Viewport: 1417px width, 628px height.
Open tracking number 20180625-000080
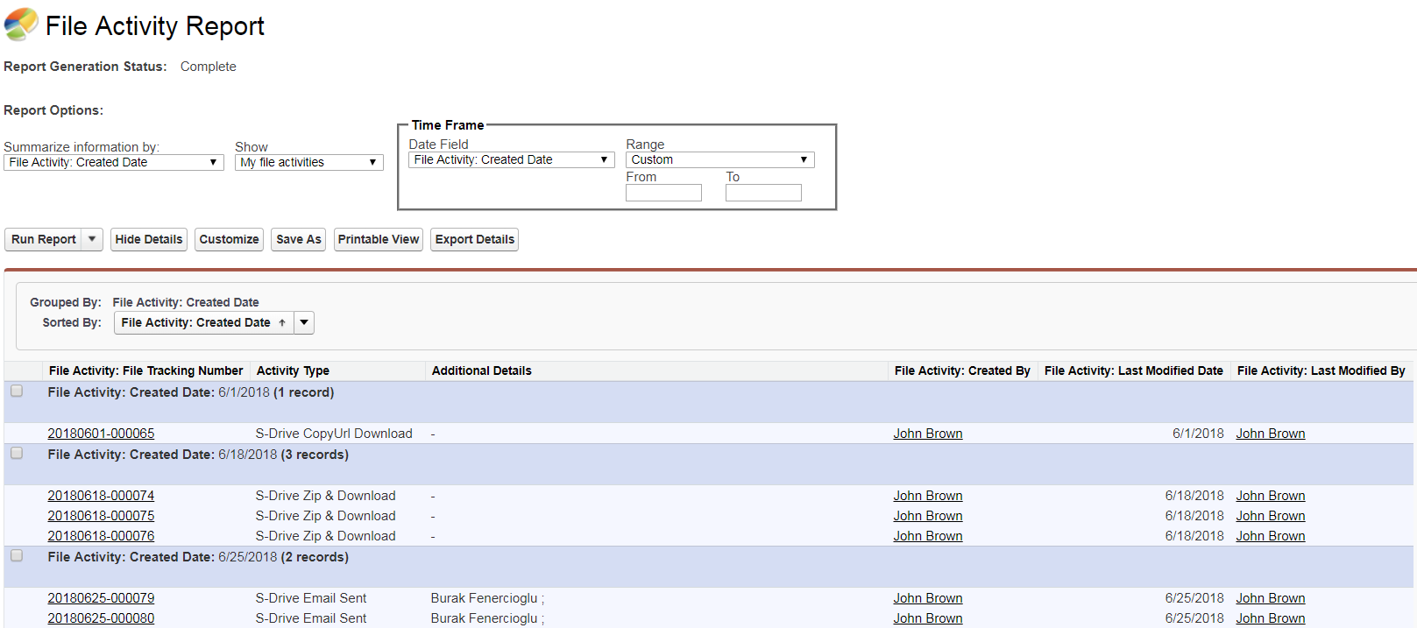[101, 618]
